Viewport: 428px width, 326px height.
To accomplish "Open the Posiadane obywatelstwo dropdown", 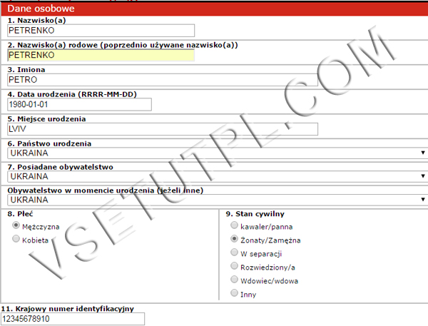I will coord(218,177).
